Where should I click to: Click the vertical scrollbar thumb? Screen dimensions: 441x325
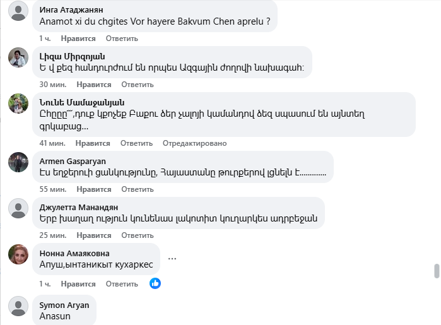click(x=436, y=271)
